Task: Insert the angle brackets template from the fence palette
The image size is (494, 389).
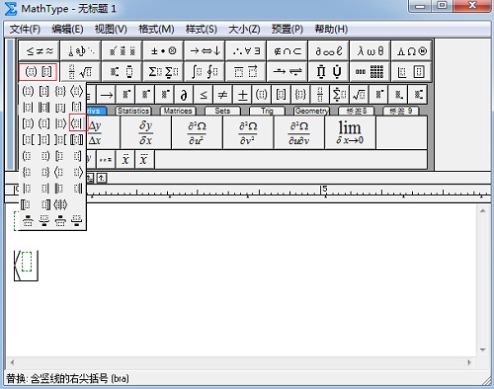Action: coord(77,91)
